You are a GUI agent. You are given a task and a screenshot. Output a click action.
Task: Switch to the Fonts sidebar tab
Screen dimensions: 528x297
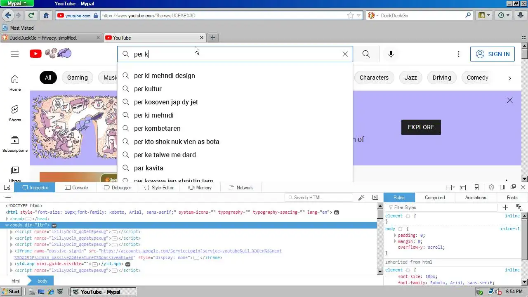[512, 198]
